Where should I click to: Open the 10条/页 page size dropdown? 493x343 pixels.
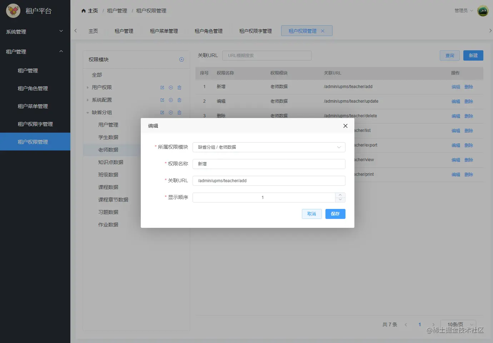pos(458,324)
